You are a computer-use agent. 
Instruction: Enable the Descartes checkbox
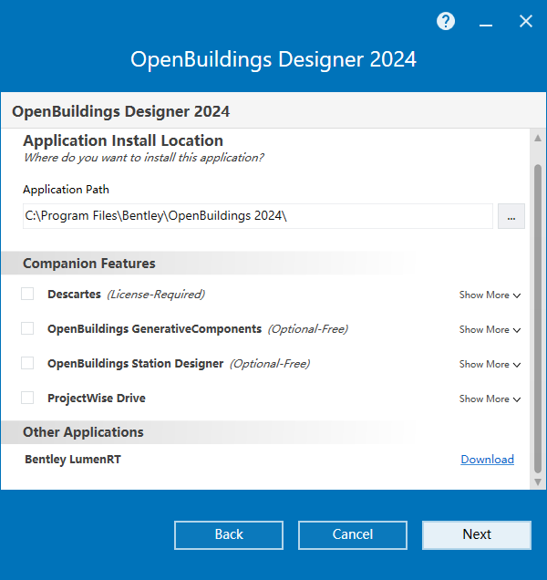pos(27,294)
